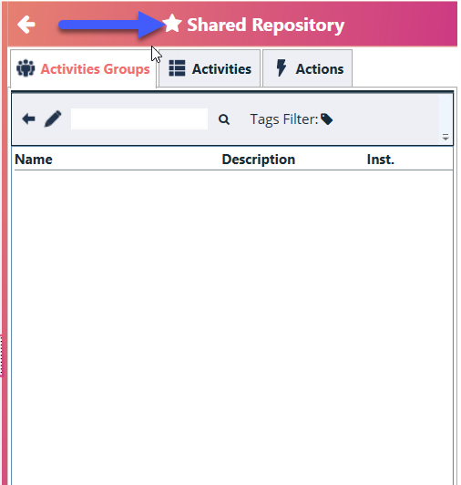The width and height of the screenshot is (461, 485).
Task: Sort by the Name column header
Action: 34,160
